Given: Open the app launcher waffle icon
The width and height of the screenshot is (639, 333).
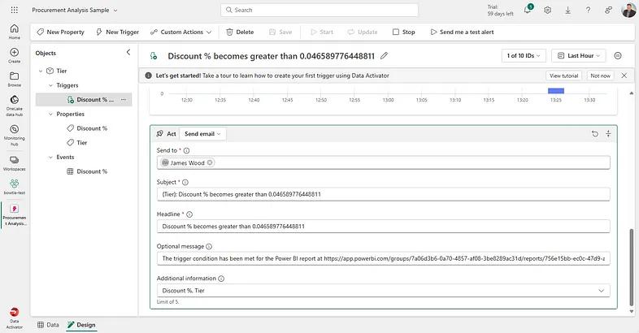Looking at the screenshot, I should point(15,10).
